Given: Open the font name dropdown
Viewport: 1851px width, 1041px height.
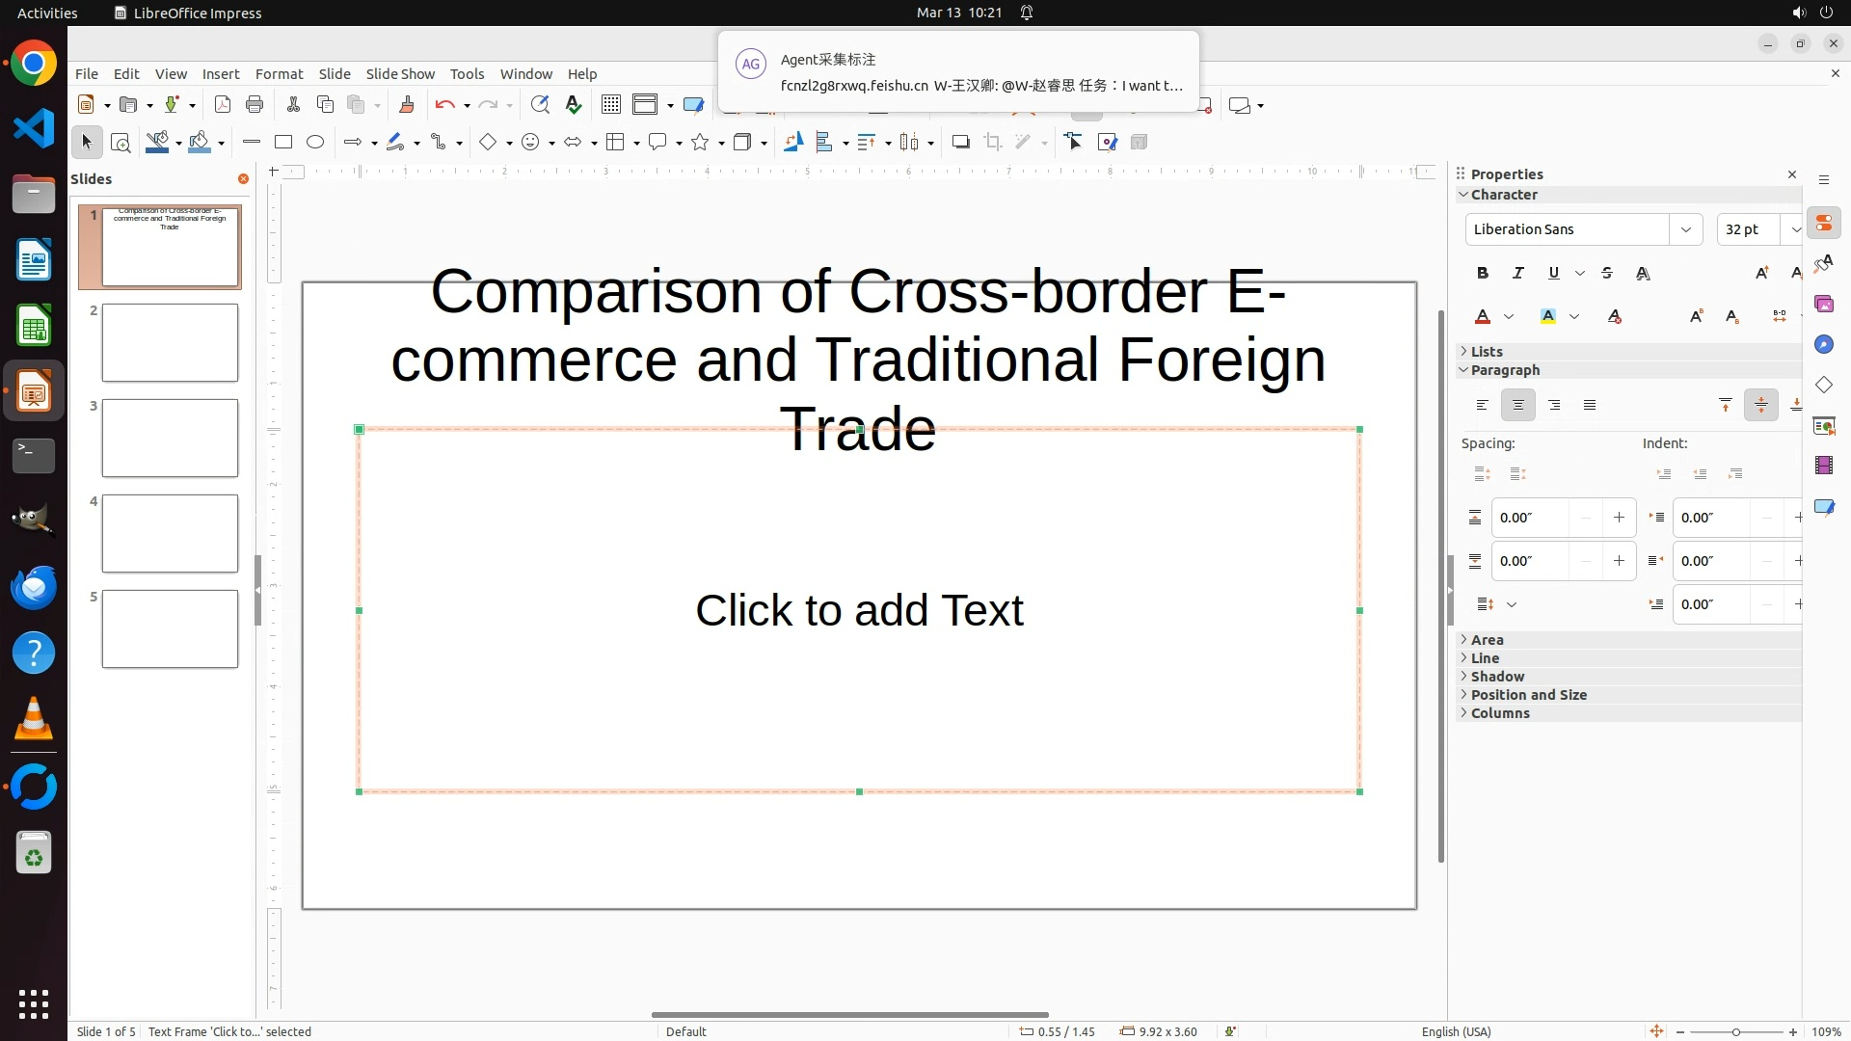Looking at the screenshot, I should click(x=1686, y=229).
